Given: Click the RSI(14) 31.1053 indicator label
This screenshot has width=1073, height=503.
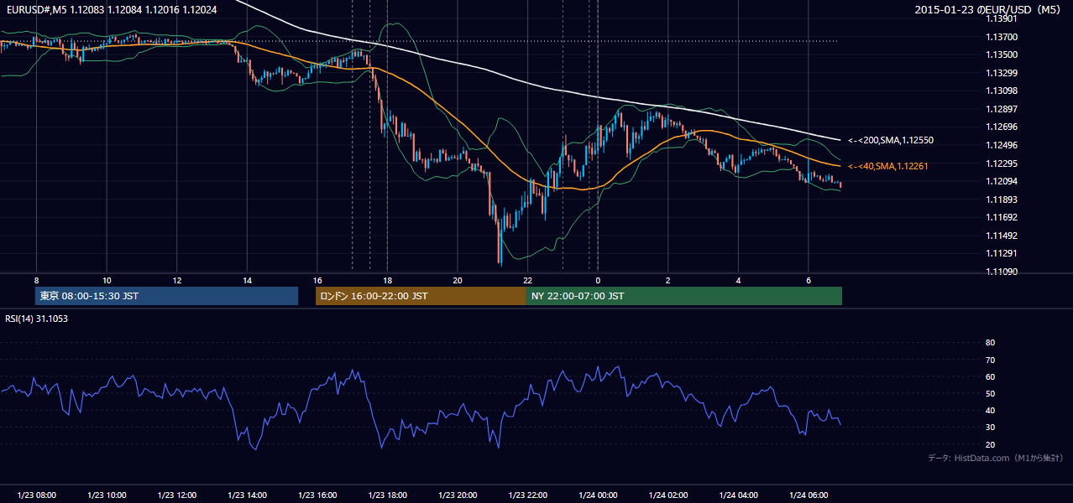Looking at the screenshot, I should [x=37, y=319].
